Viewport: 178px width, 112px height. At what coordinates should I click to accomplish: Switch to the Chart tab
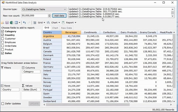pyautogui.click(x=55, y=28)
